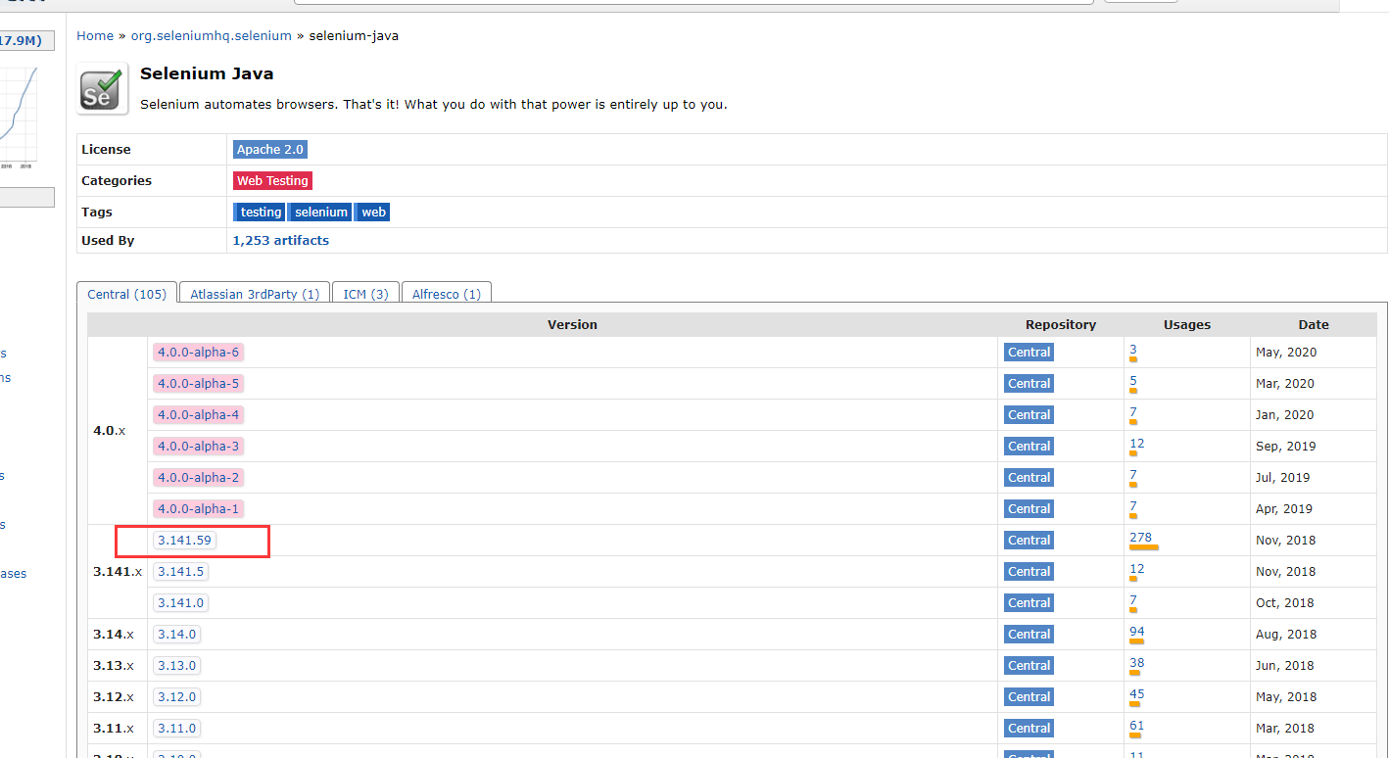The image size is (1389, 758).
Task: Click Central repository badge for 3.11.0
Action: [1029, 729]
